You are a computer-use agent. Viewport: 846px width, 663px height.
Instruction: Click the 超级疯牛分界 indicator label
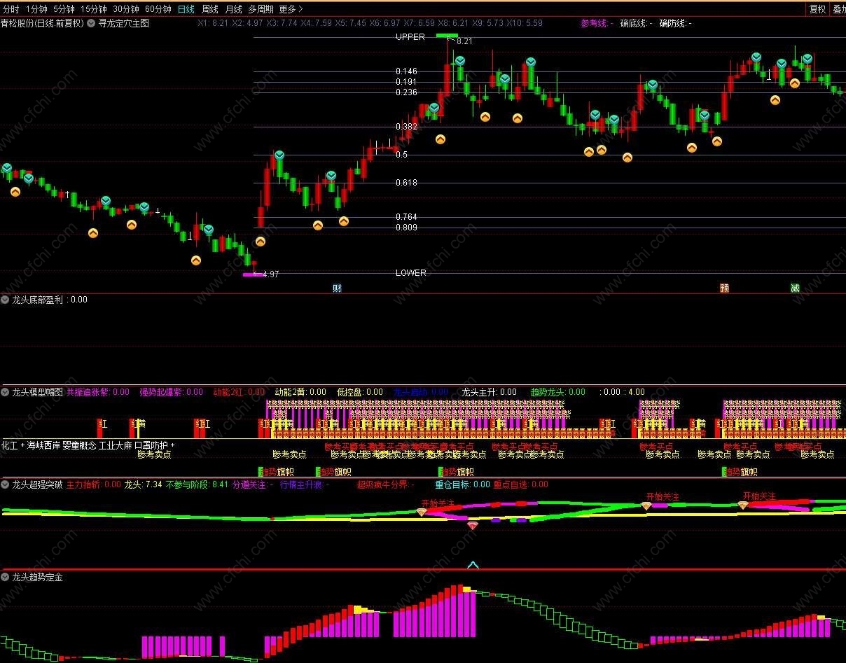click(386, 484)
